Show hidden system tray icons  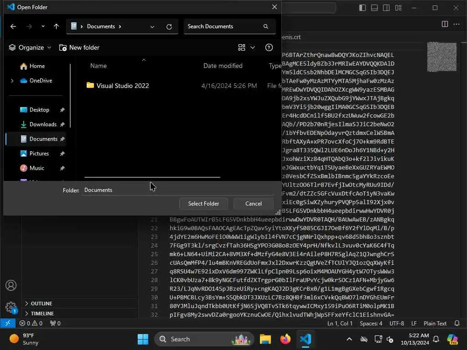[349, 339]
